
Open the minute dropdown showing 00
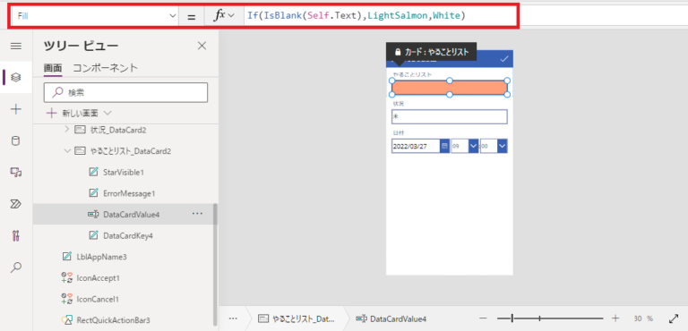click(x=503, y=146)
